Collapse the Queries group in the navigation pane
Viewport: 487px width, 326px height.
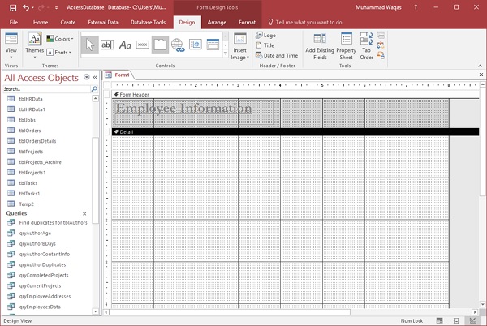point(84,213)
